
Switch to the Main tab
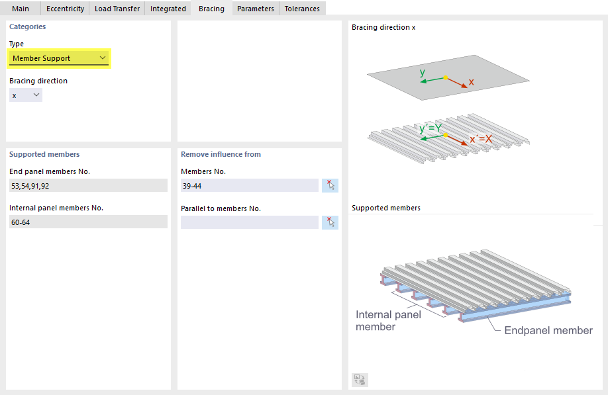tap(20, 9)
